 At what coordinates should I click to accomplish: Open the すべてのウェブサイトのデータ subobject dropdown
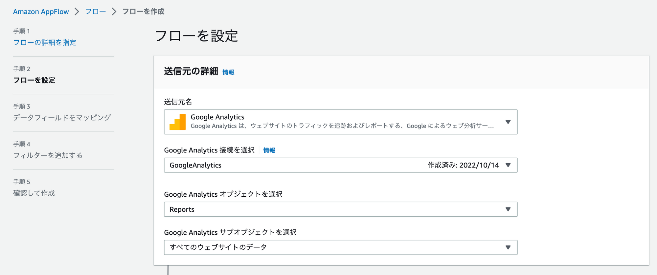(340, 247)
